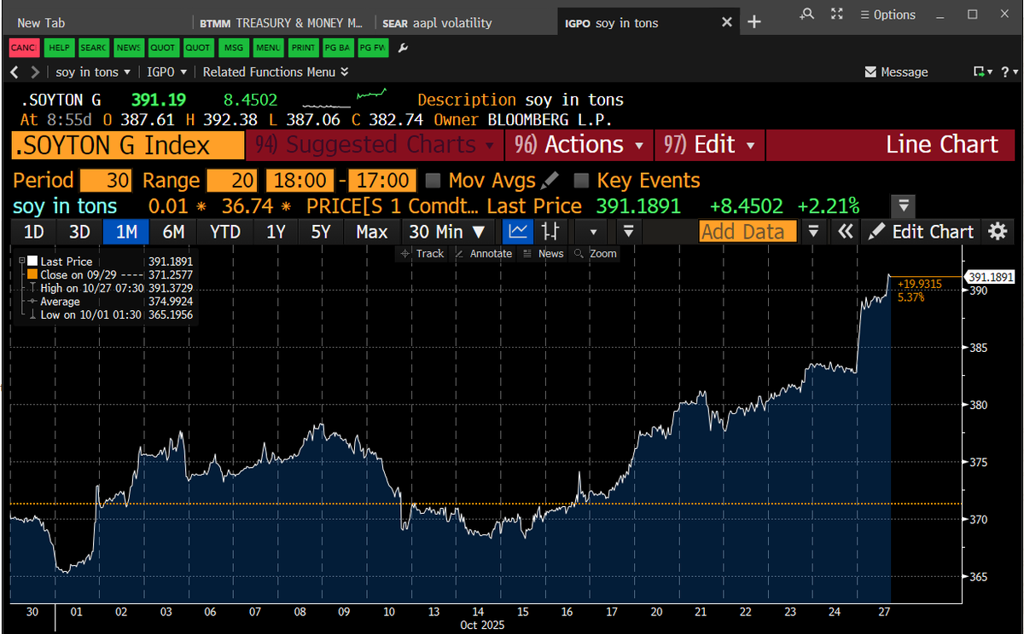1024x634 pixels.
Task: Open the MSG function icon
Action: tap(233, 48)
